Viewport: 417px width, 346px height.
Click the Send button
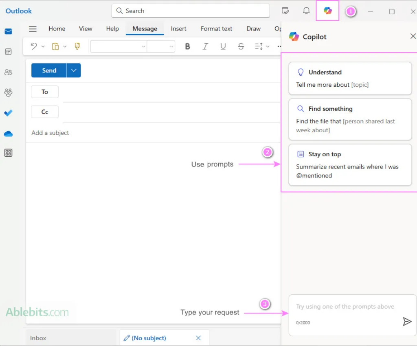[49, 70]
